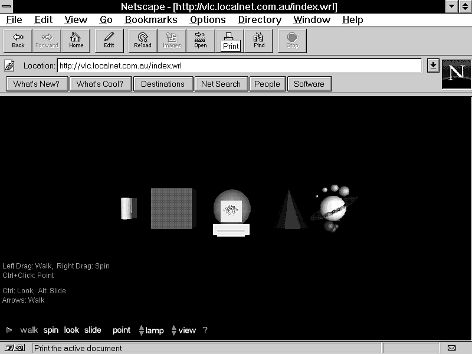Print the active document
Image resolution: width=472 pixels, height=354 pixels.
(230, 41)
